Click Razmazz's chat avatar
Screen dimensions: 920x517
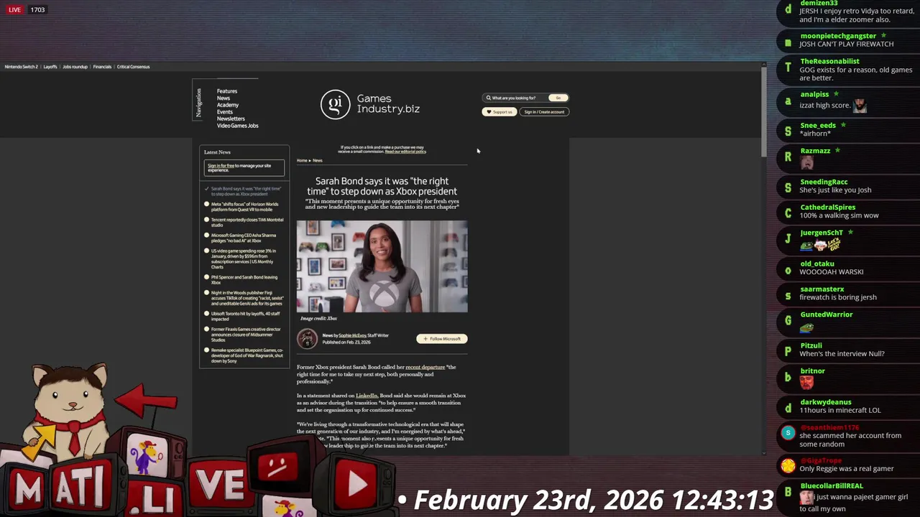pos(788,157)
